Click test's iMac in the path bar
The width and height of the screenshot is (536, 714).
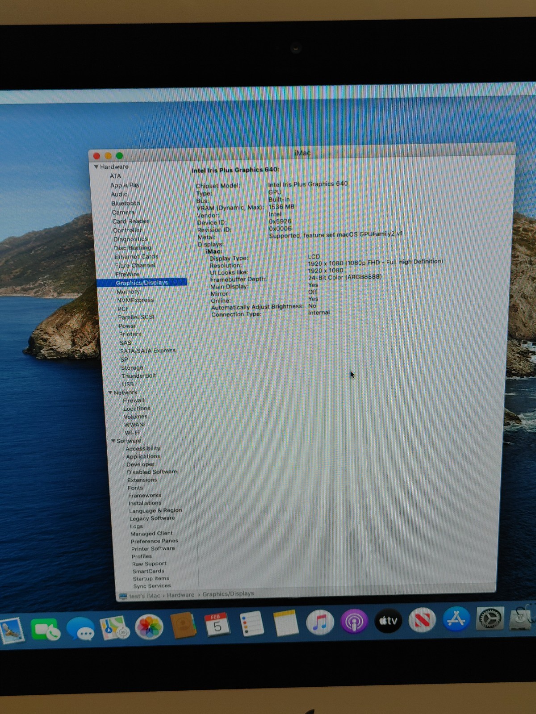(x=144, y=596)
